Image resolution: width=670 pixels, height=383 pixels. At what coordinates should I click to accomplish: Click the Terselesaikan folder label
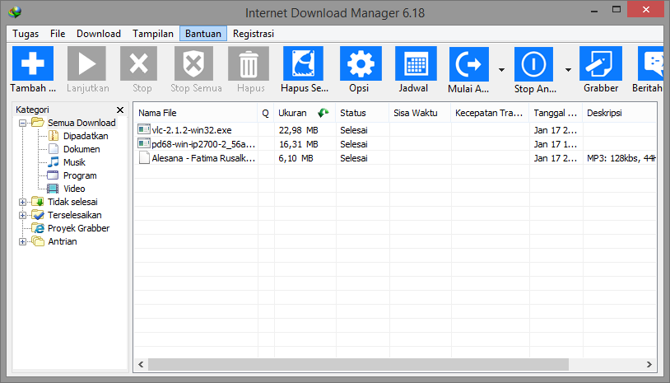click(75, 215)
